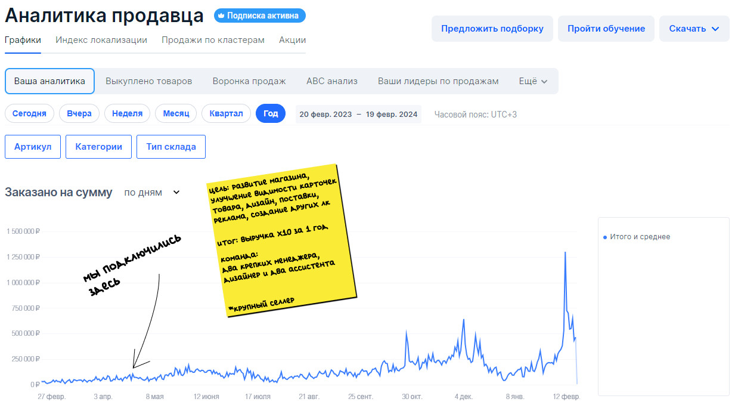738x414 pixels.
Task: Select the Сегодня period filter
Action: point(29,113)
